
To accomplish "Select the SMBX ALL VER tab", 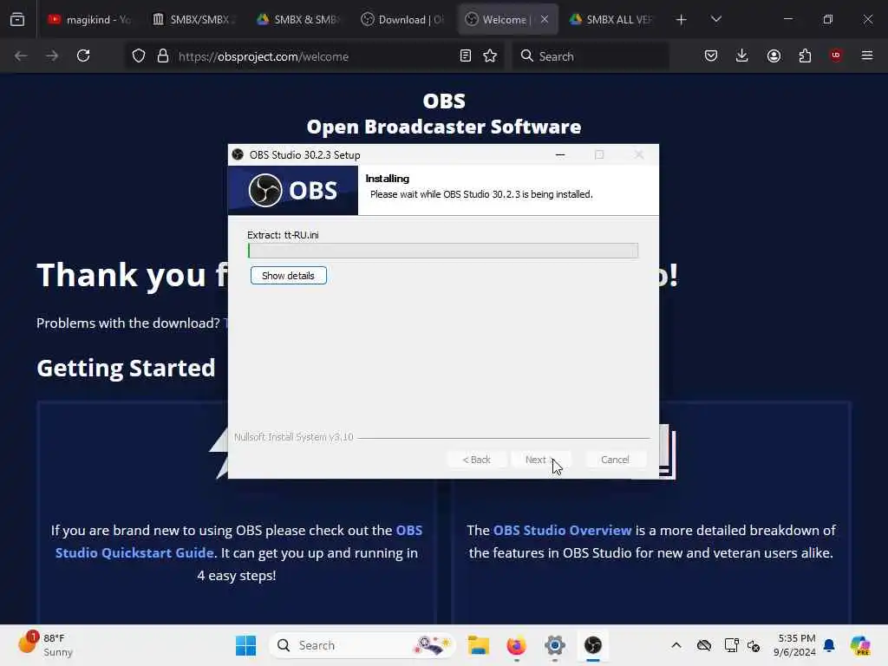I will tap(610, 19).
